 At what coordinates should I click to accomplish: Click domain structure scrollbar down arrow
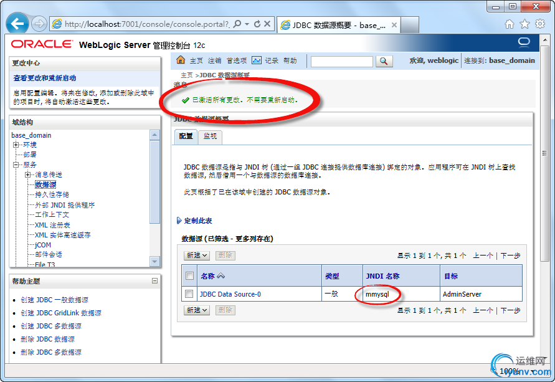click(x=154, y=262)
